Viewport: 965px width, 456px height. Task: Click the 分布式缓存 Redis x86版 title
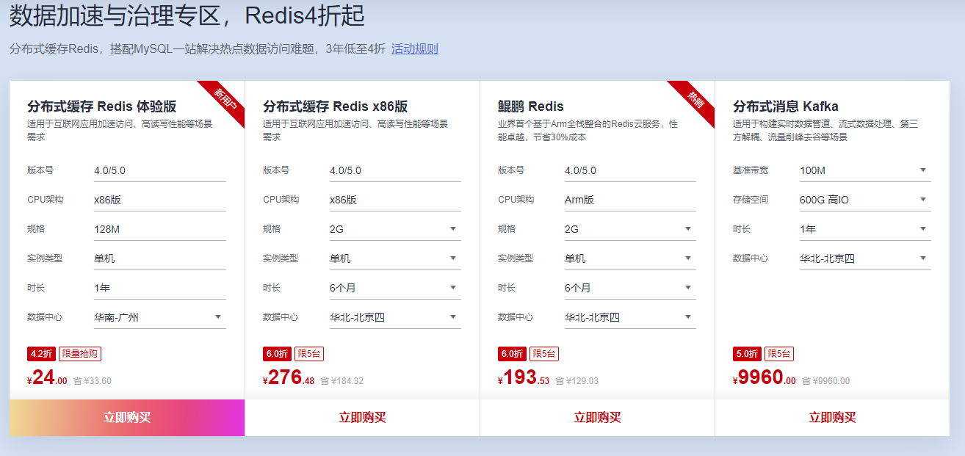click(336, 106)
